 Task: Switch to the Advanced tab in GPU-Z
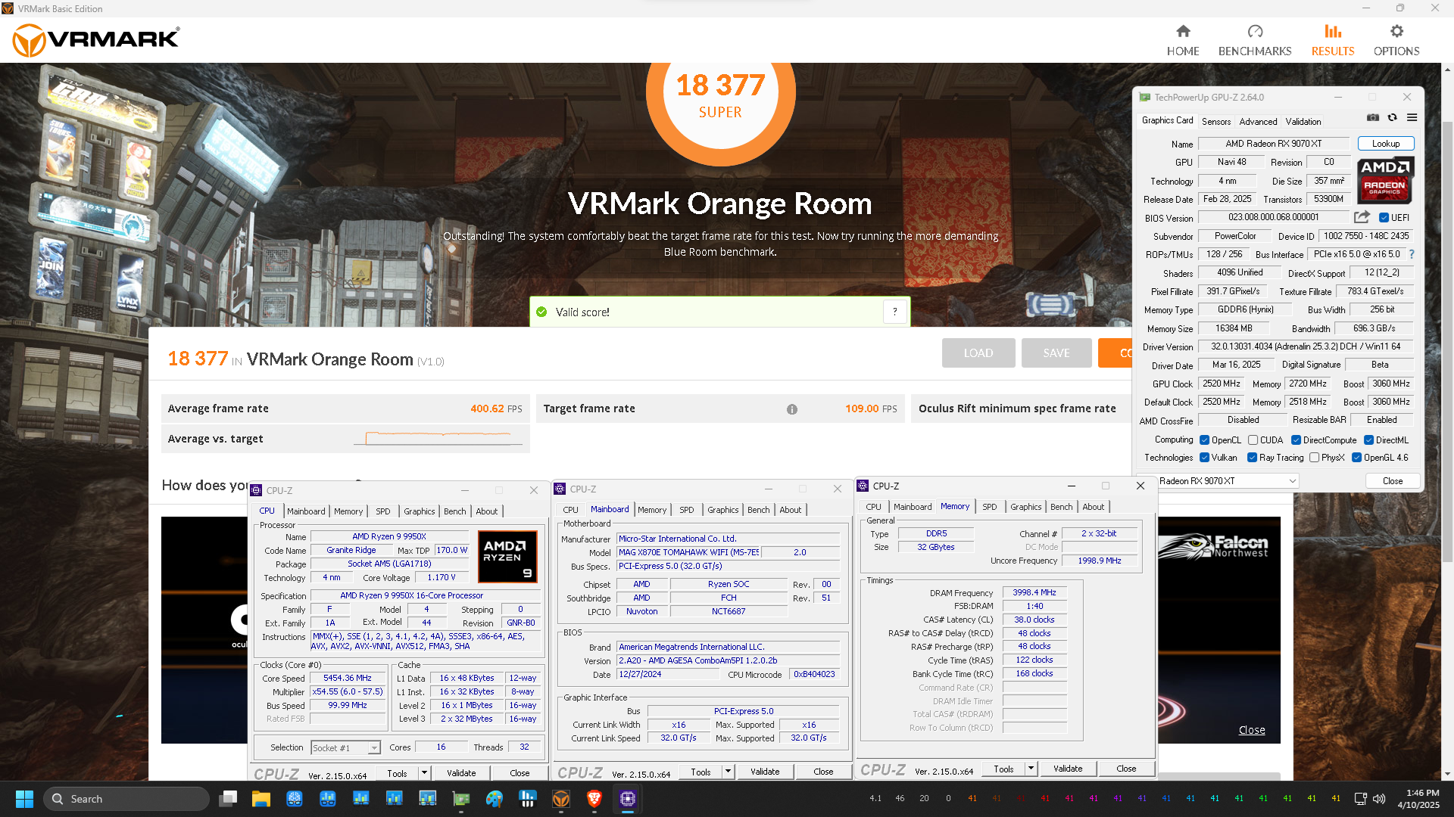1258,122
